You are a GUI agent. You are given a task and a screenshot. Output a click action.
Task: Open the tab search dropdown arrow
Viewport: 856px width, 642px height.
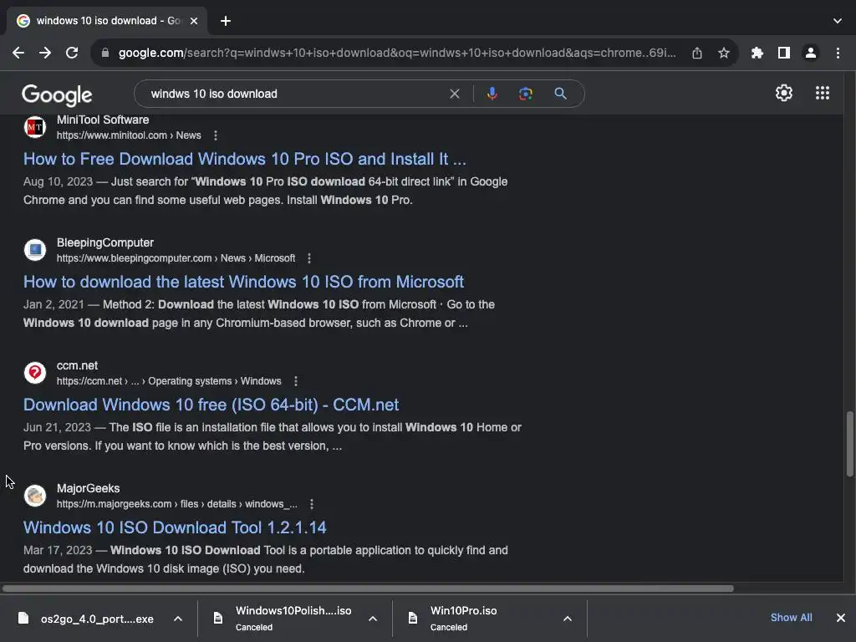click(838, 21)
